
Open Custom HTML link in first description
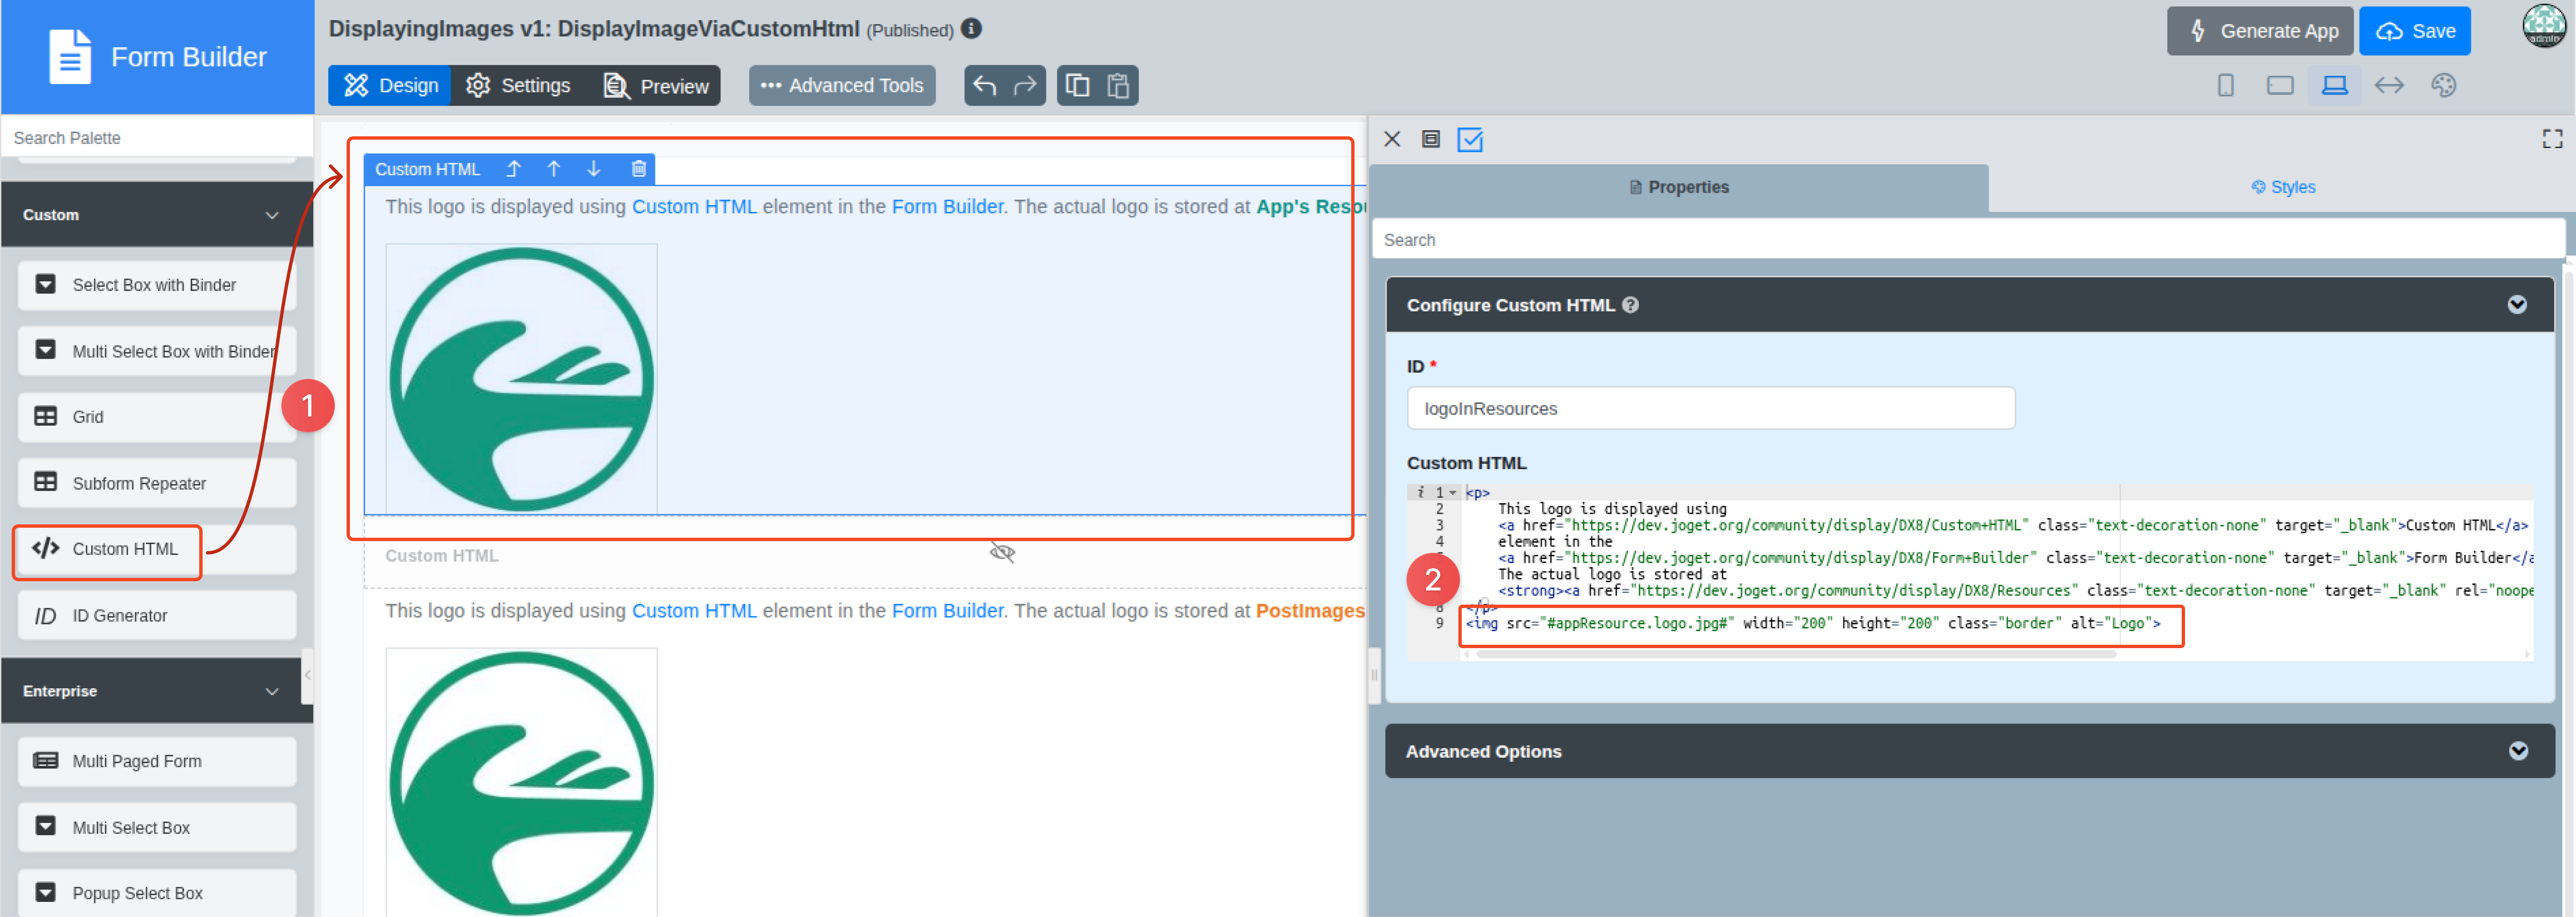(x=694, y=207)
